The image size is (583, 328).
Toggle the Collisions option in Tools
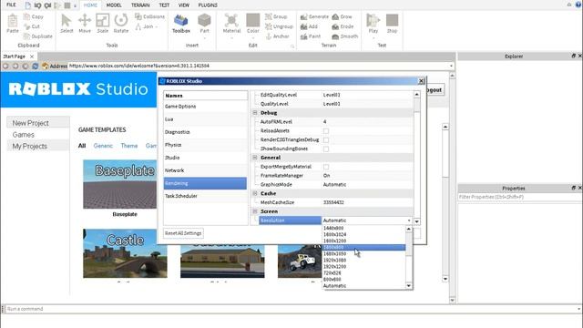pyautogui.click(x=149, y=16)
